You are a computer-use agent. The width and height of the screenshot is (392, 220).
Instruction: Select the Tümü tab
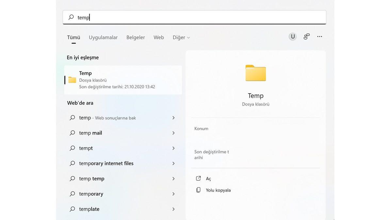point(73,37)
